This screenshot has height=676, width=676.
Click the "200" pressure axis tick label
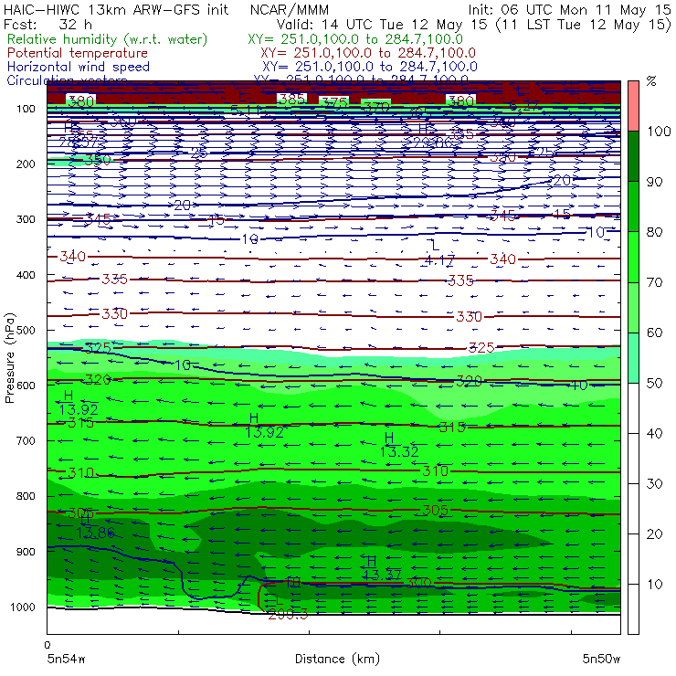pyautogui.click(x=26, y=164)
